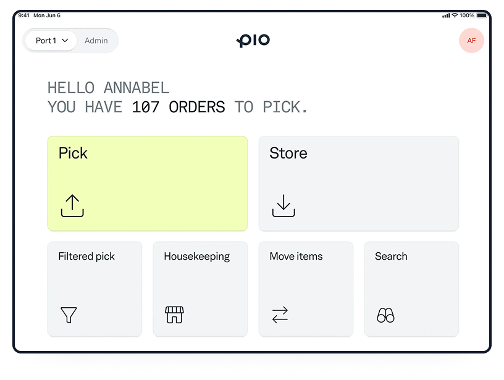Expand the chevron next to Port 1
This screenshot has width=504, height=380.
pyautogui.click(x=65, y=41)
